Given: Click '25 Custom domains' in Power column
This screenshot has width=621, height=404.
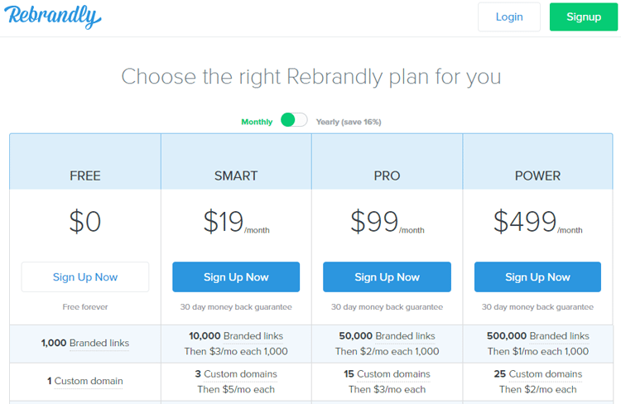Looking at the screenshot, I should [537, 374].
